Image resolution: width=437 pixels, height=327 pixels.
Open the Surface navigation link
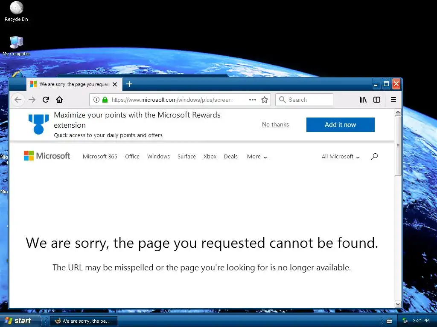pos(186,157)
